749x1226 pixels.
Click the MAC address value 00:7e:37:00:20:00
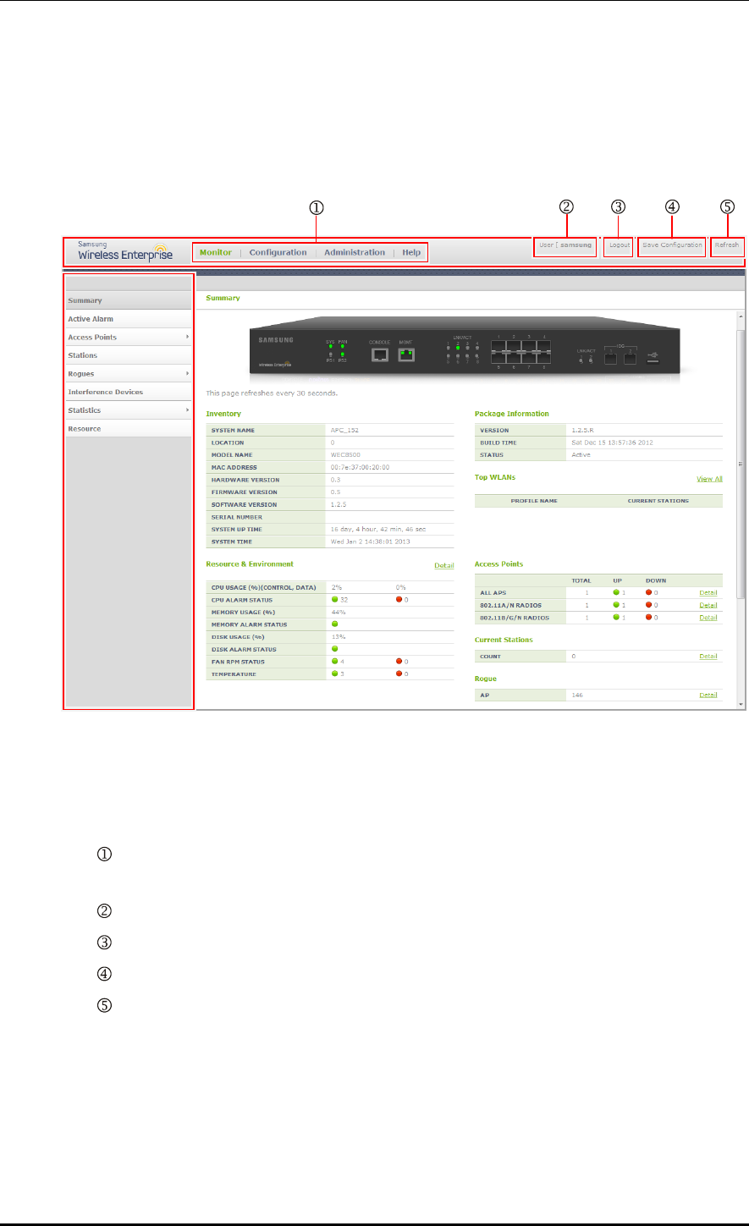360,467
